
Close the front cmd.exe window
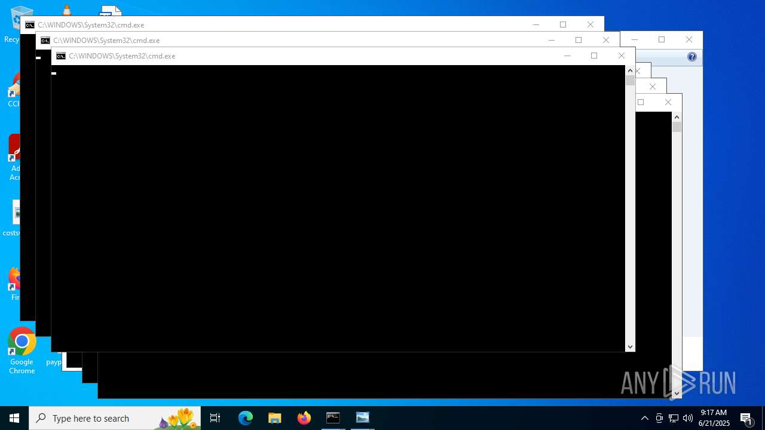(x=622, y=56)
